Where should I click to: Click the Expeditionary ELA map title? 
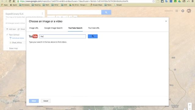point(14,14)
